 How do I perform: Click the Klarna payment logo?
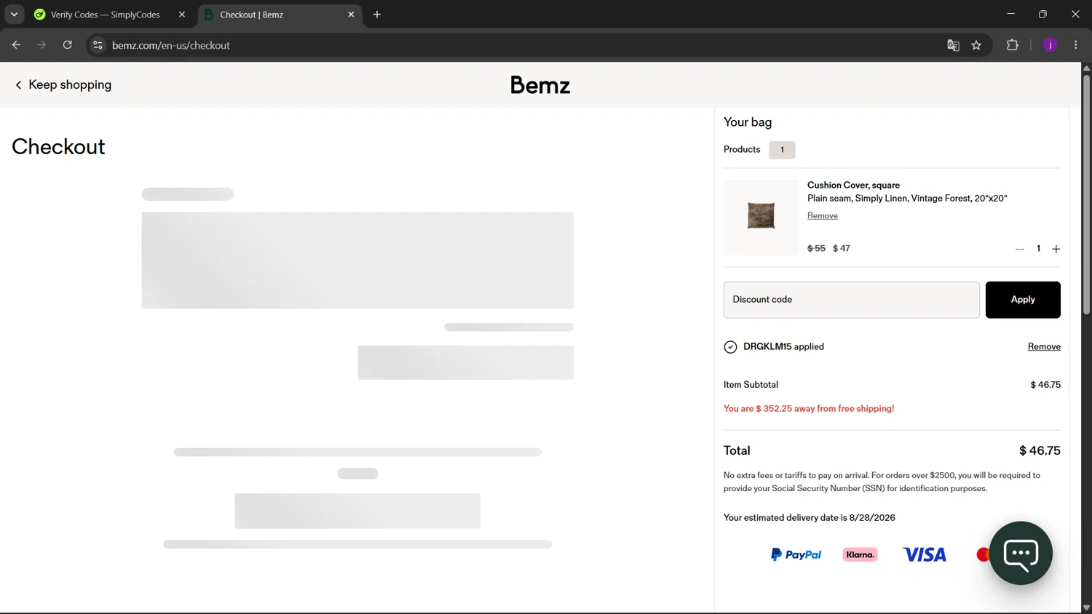tap(860, 554)
